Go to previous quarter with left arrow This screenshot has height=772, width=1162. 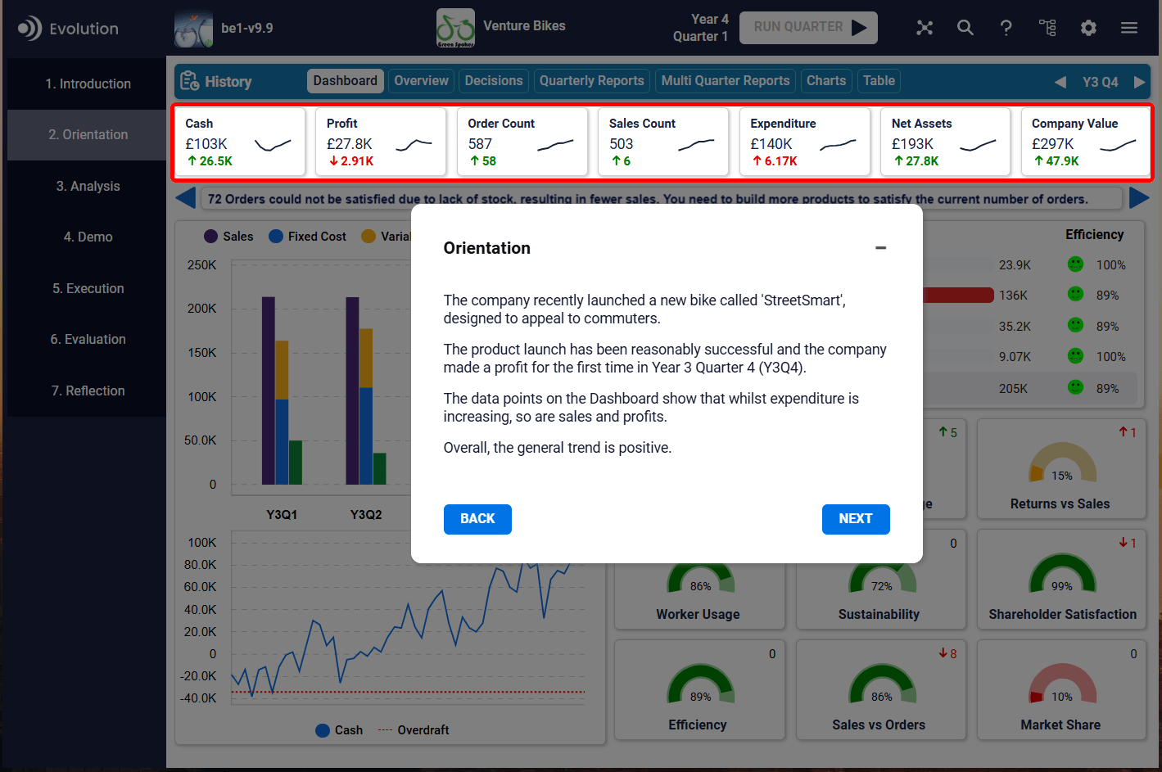click(1060, 82)
